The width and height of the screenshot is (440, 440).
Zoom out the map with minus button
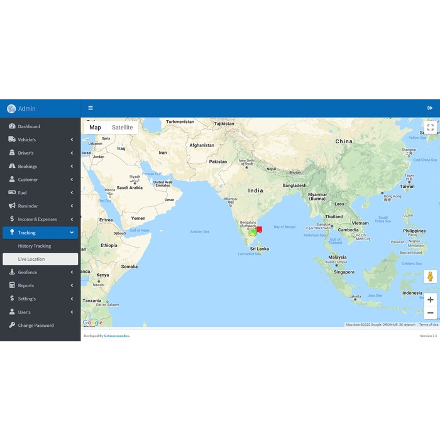[x=430, y=313]
